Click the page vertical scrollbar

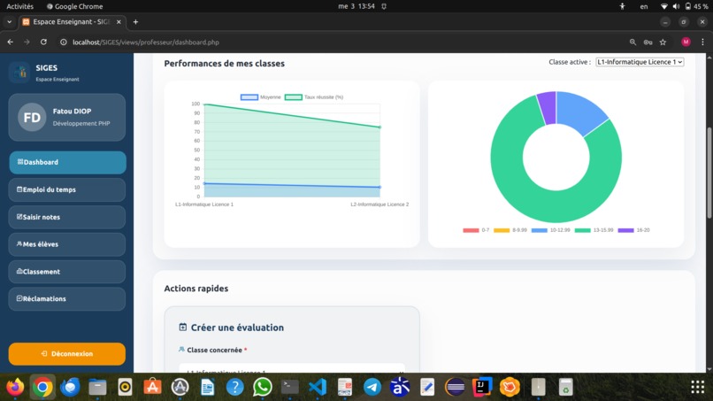point(709,173)
